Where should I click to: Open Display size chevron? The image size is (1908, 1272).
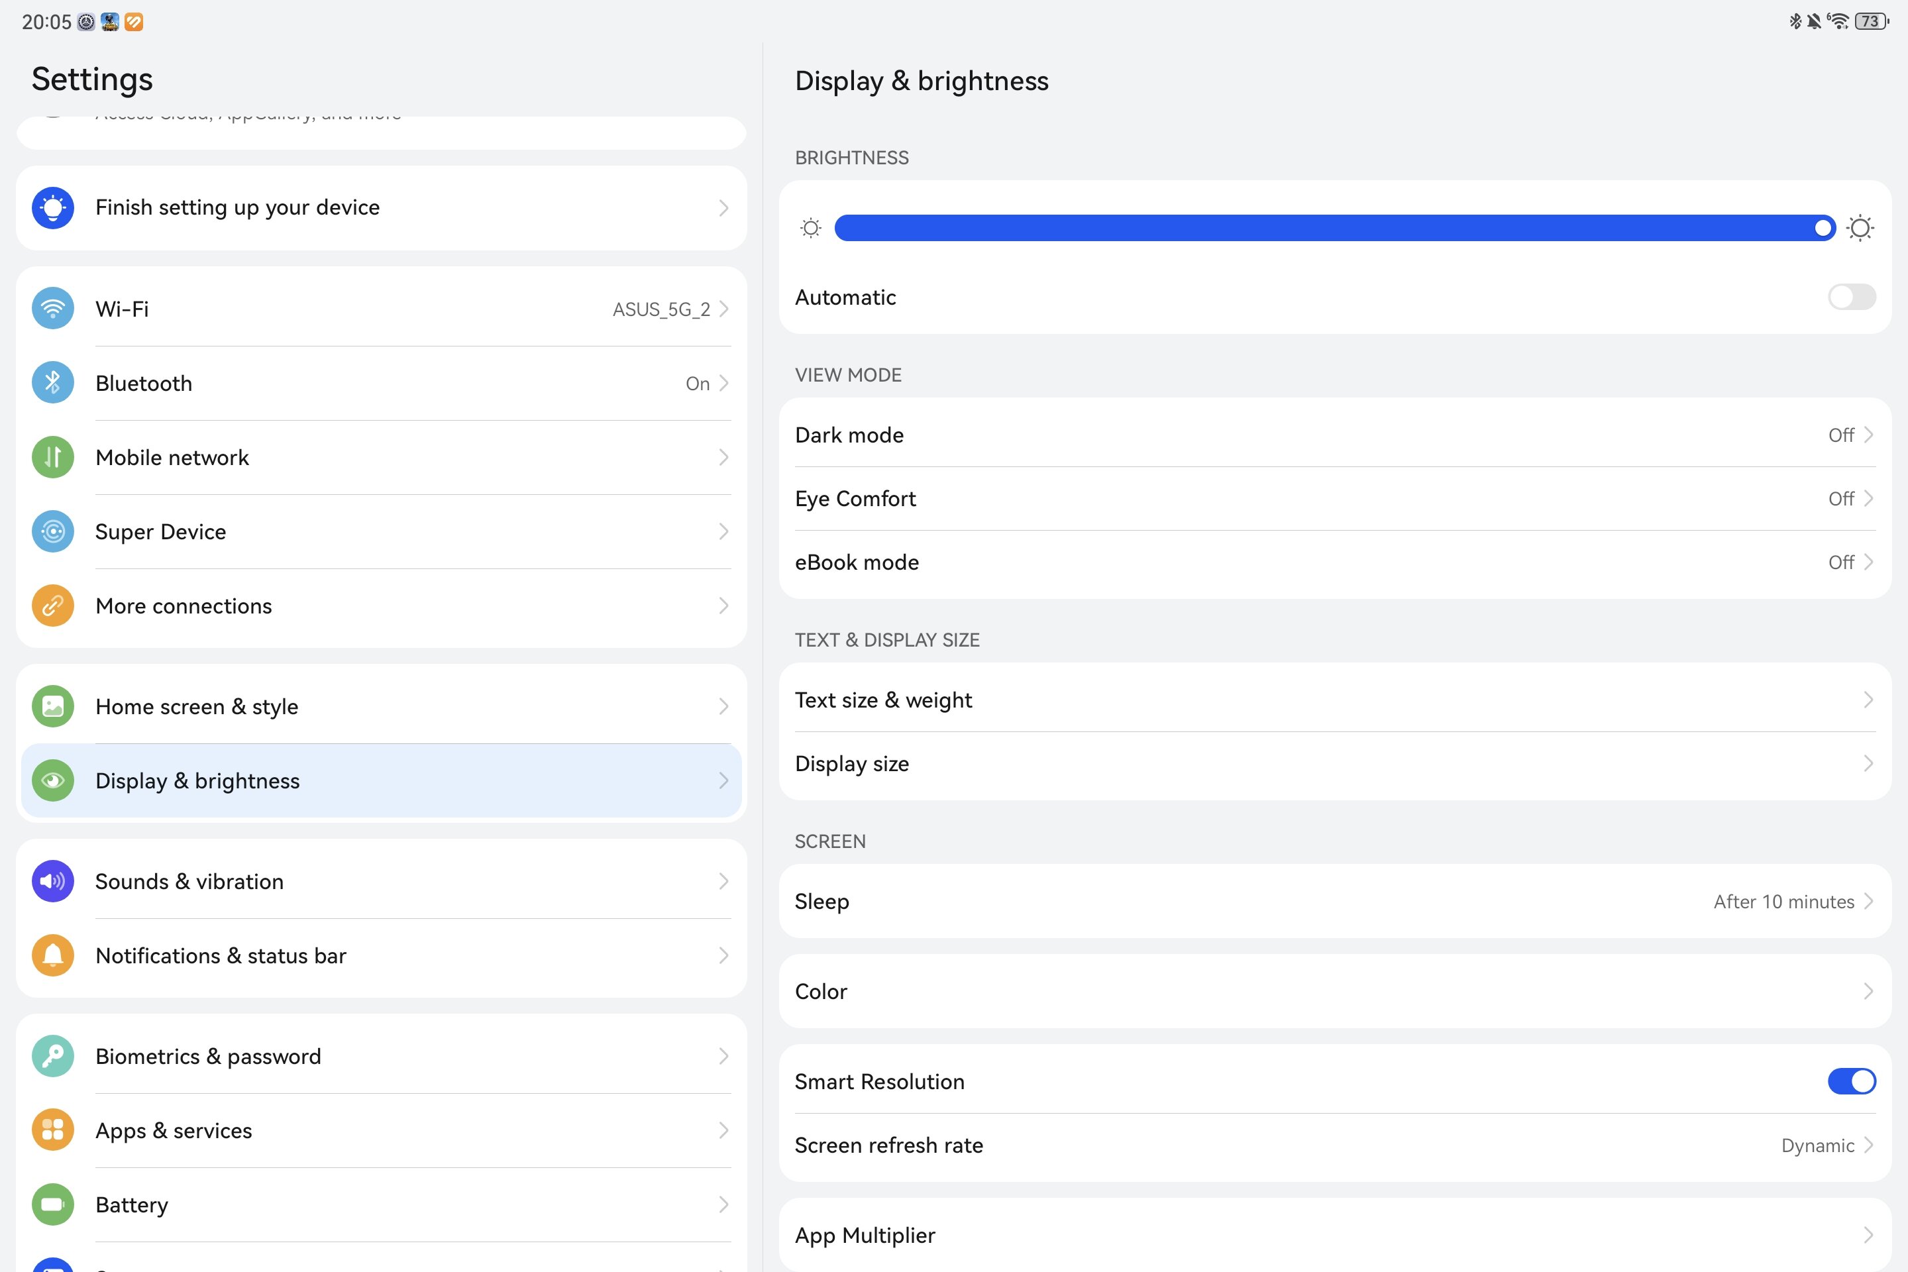(x=1868, y=763)
